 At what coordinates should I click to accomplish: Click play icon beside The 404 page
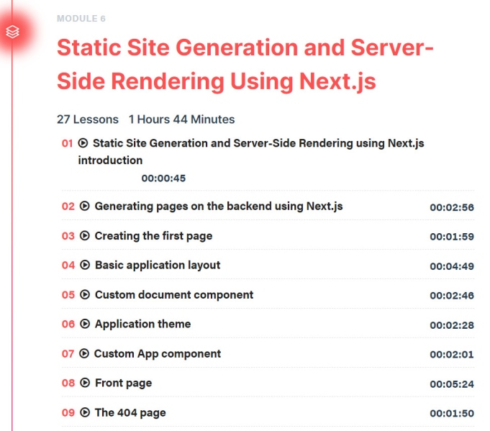click(x=85, y=412)
